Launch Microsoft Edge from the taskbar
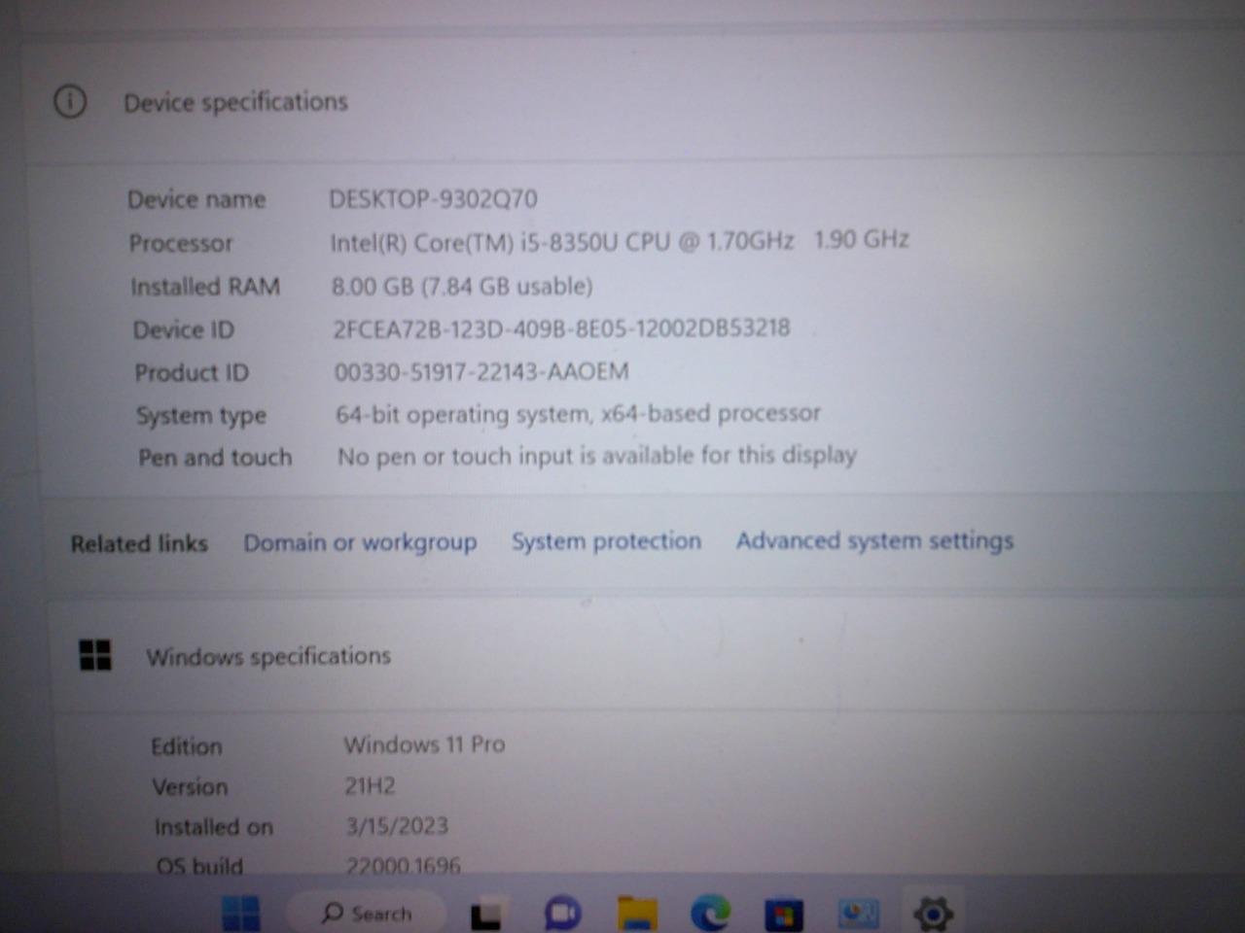This screenshot has width=1245, height=933. click(x=711, y=914)
